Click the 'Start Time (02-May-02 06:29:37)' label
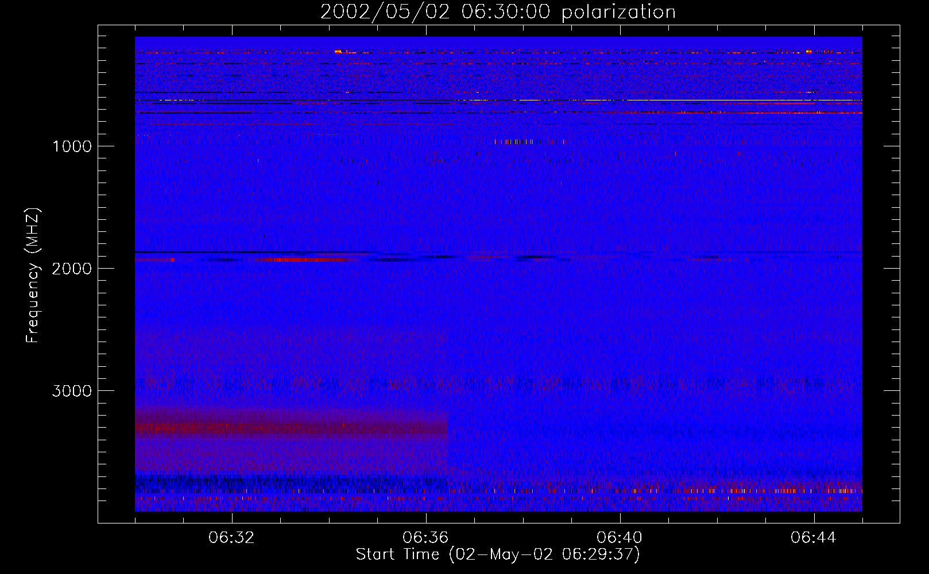 coord(498,554)
